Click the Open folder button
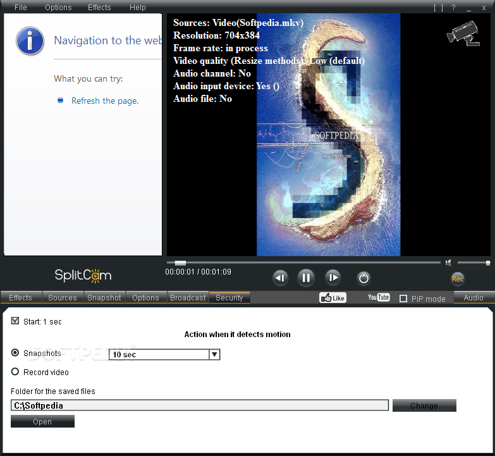 tap(42, 421)
